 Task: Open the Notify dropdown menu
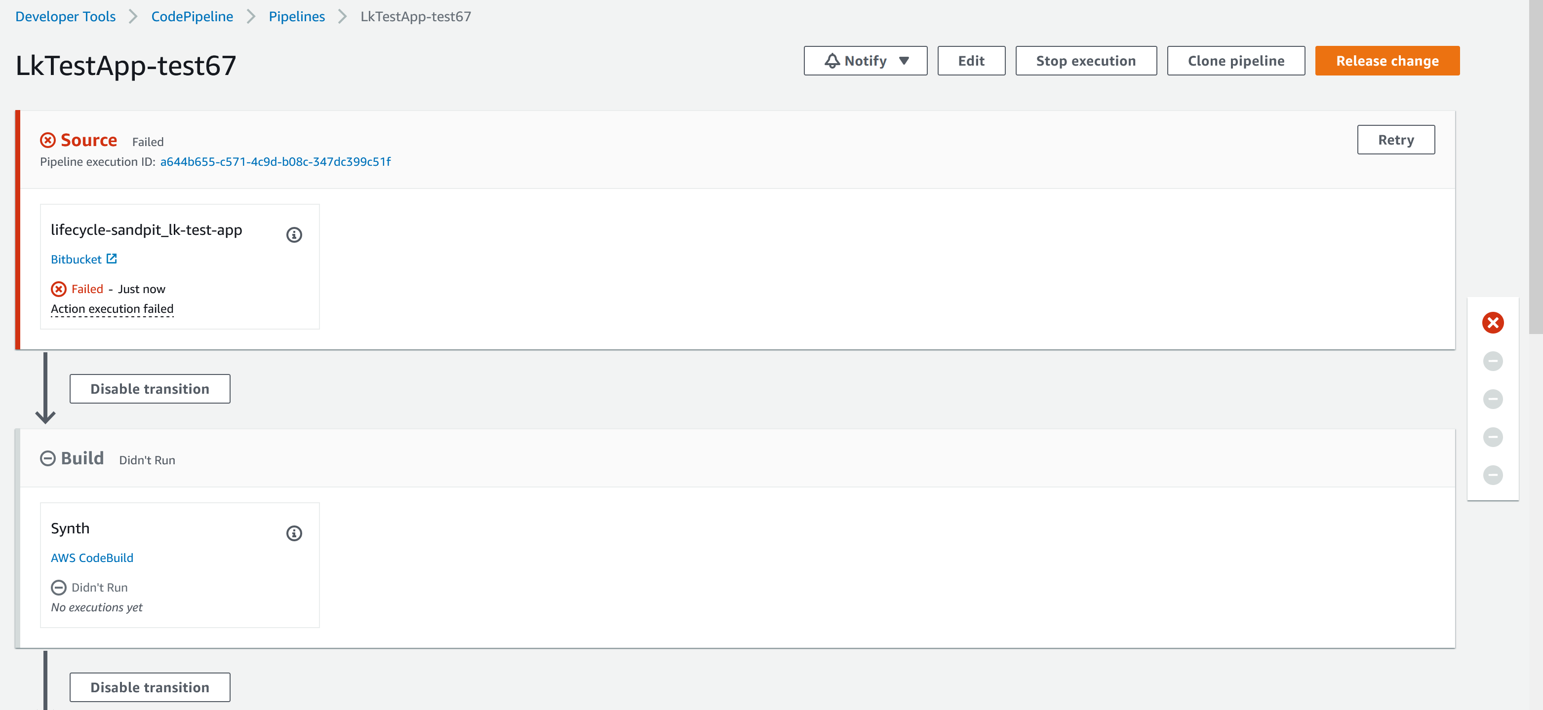click(865, 61)
